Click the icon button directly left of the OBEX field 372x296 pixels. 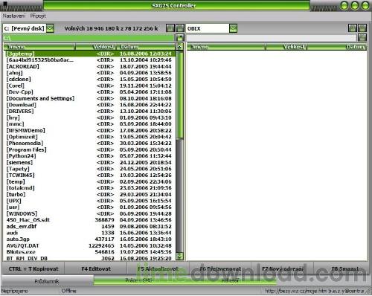180,28
